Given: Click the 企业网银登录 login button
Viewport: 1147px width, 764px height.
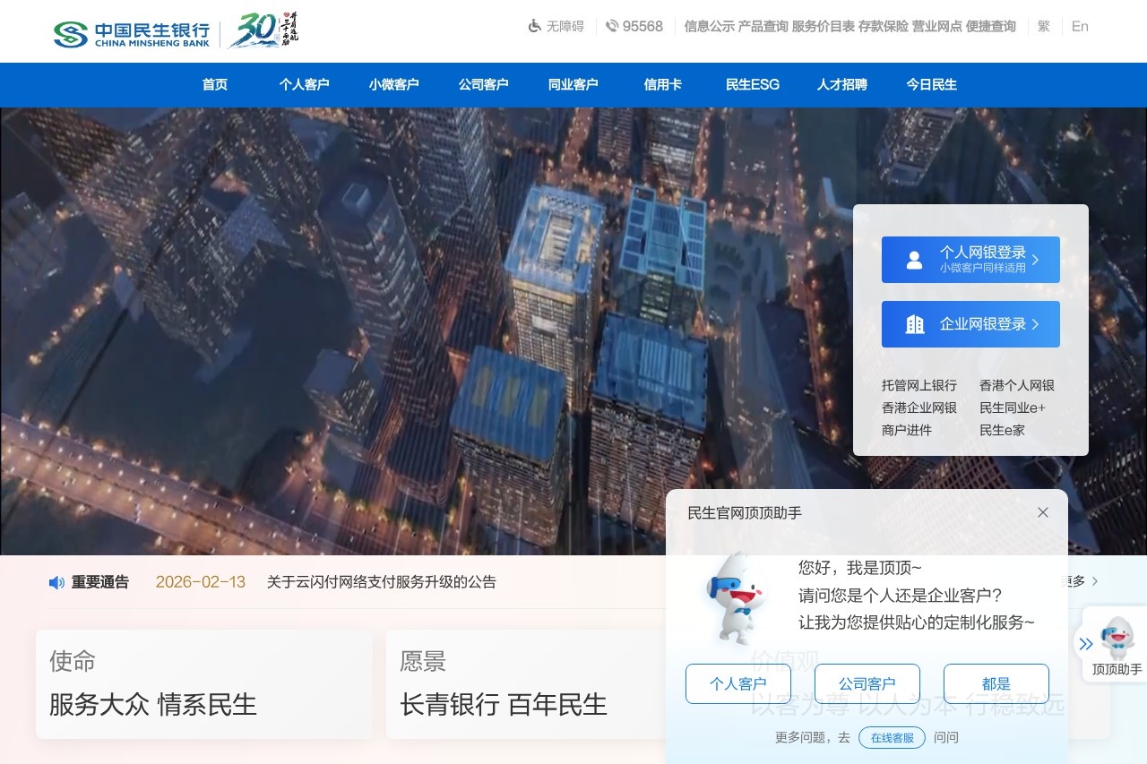Looking at the screenshot, I should click(x=970, y=324).
